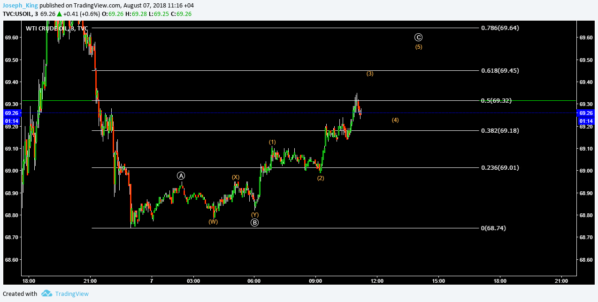Click the 01:14 countdown on the right axis
Screen dimensions: 598x302
(x=587, y=121)
